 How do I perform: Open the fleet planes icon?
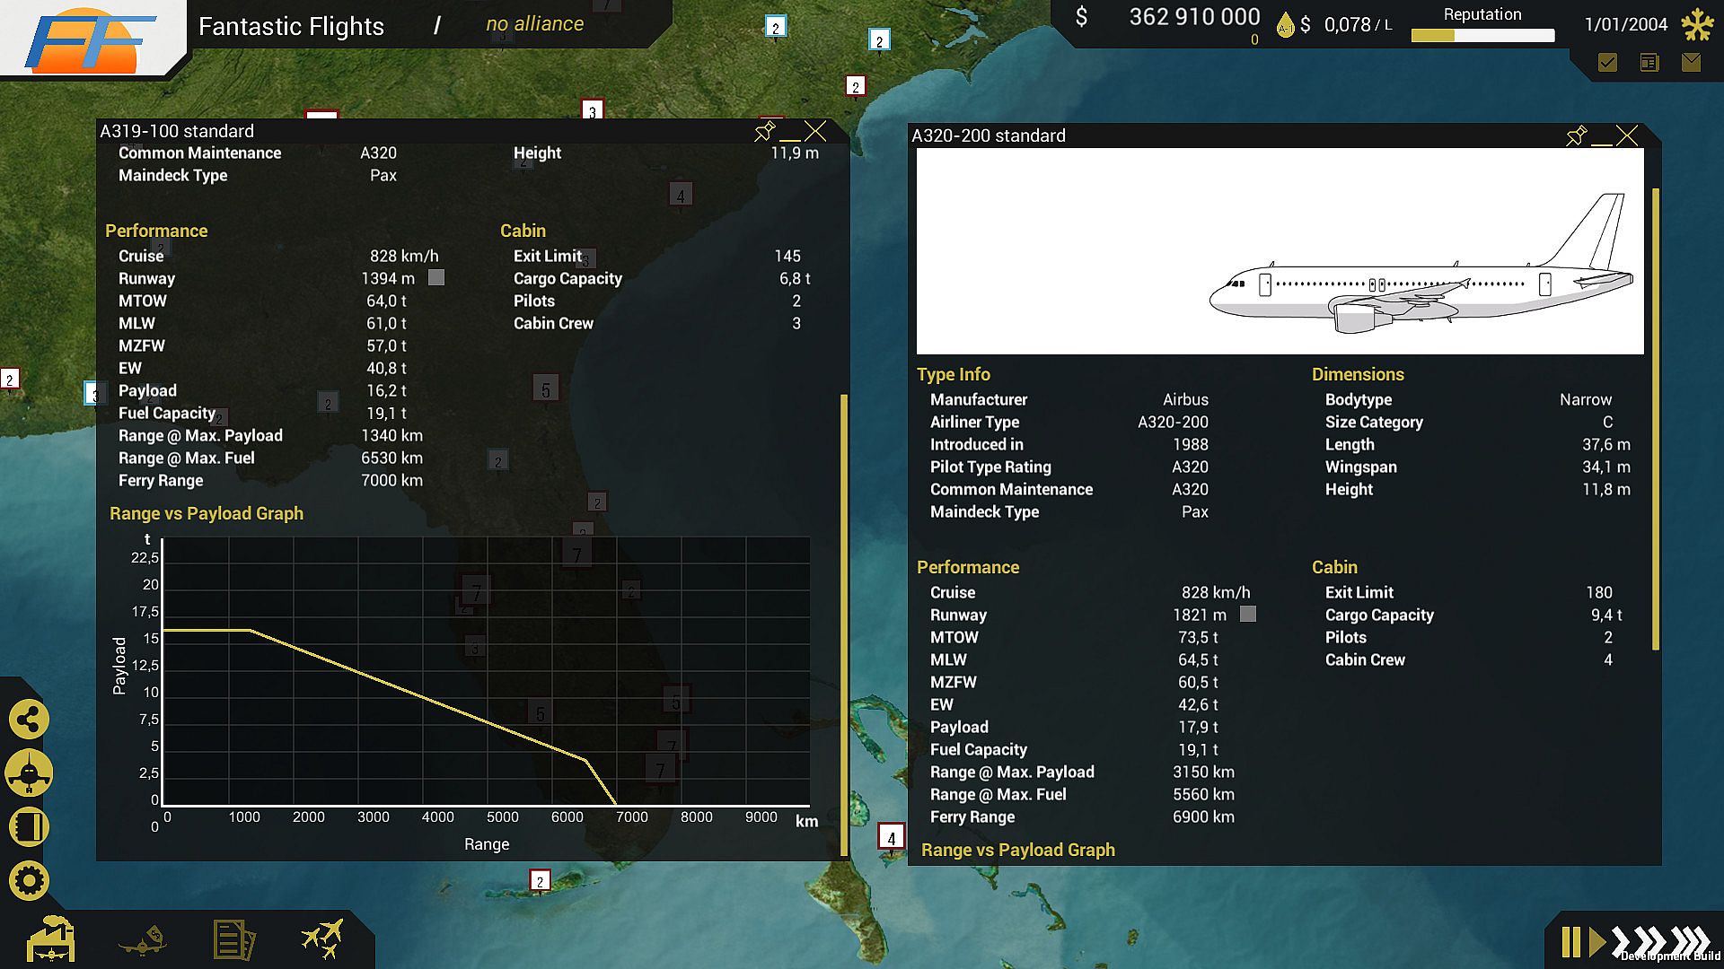point(322,940)
